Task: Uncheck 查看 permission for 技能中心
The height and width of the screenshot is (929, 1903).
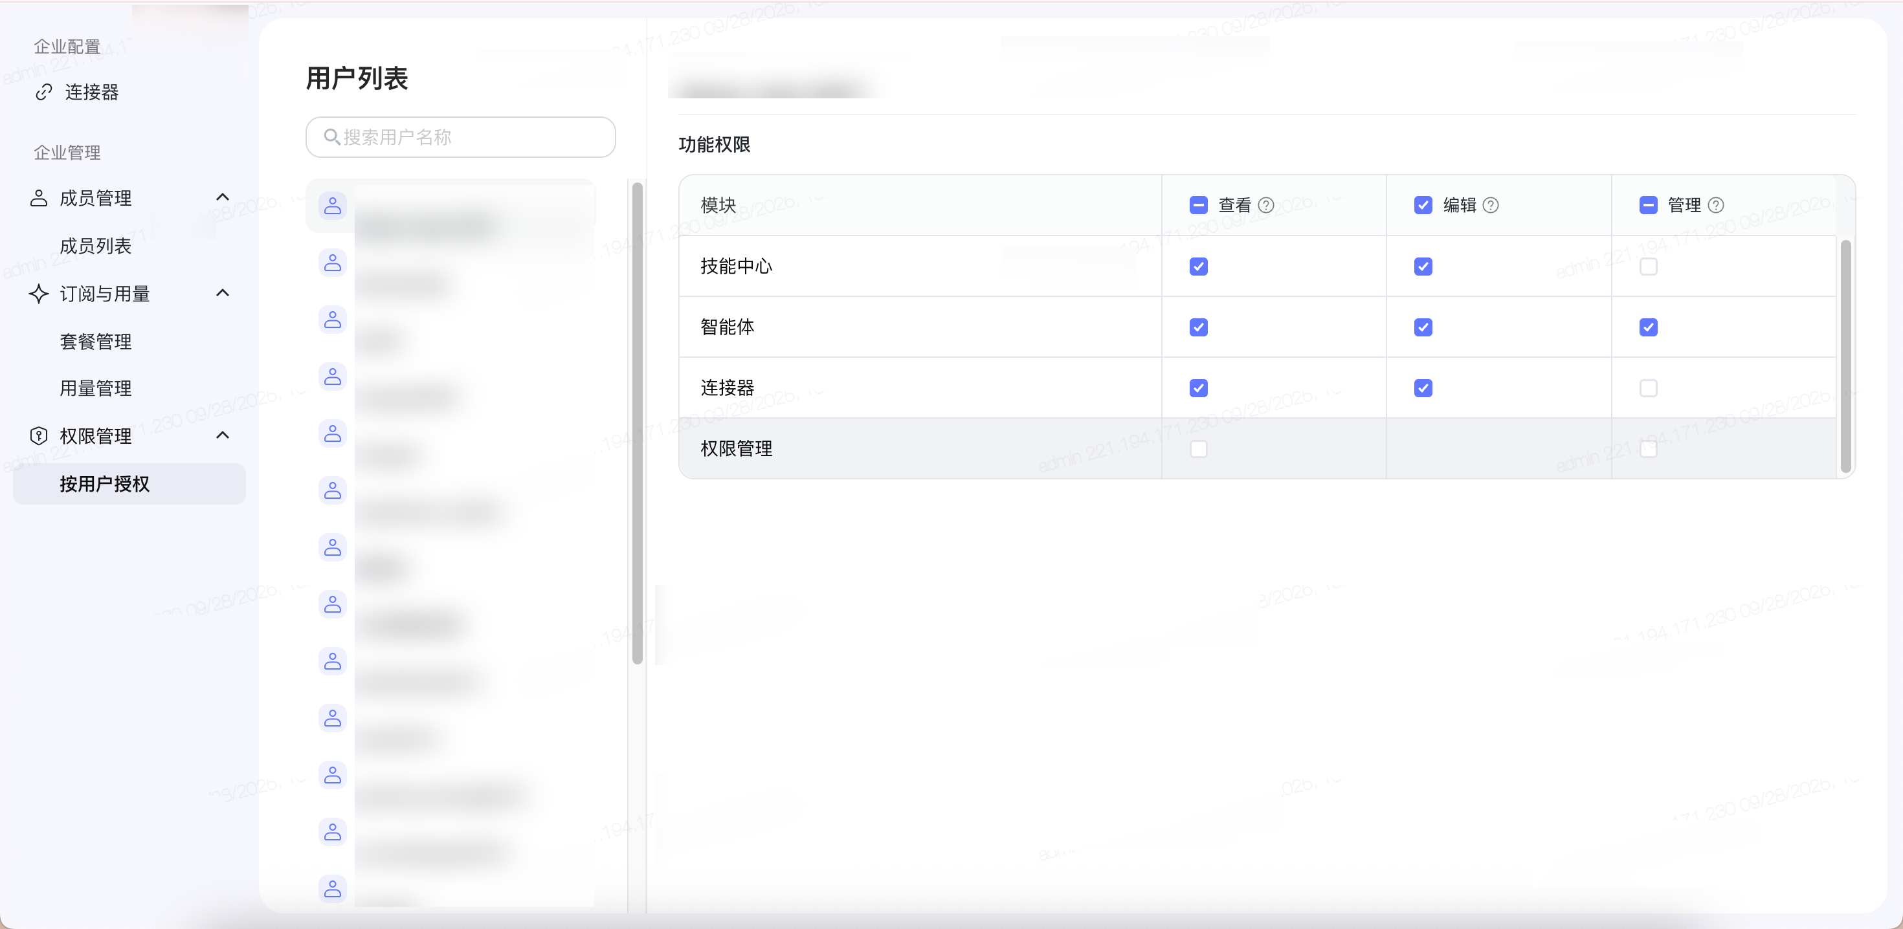Action: [x=1198, y=267]
